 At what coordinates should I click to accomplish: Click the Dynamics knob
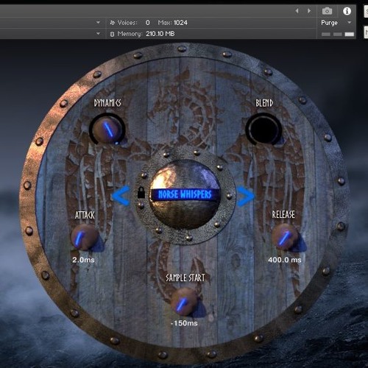(x=107, y=129)
